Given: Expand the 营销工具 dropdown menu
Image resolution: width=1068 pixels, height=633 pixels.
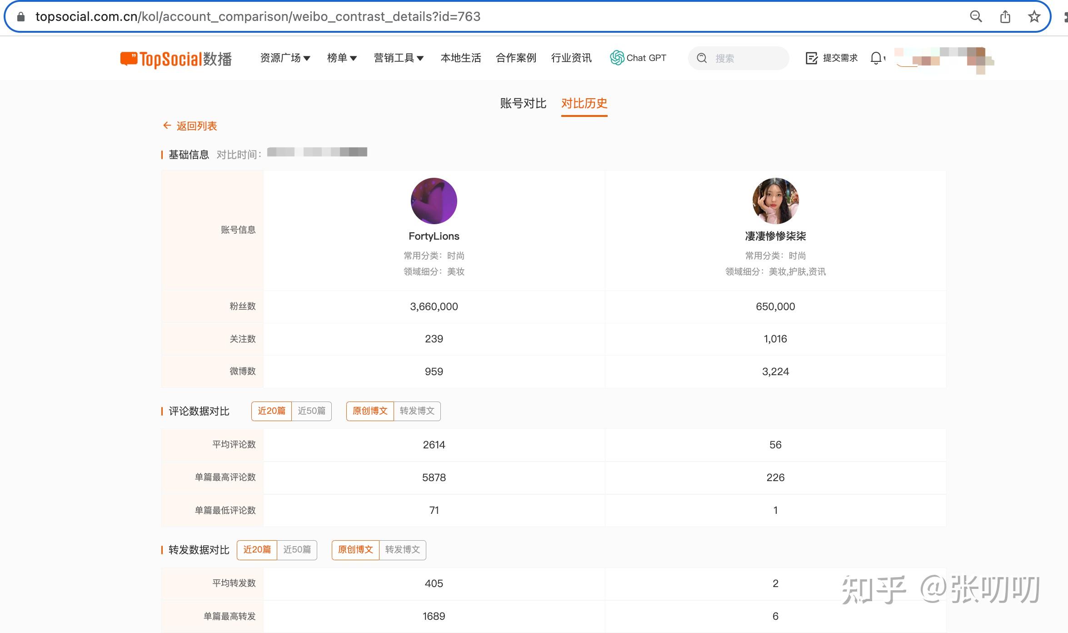Looking at the screenshot, I should 399,58.
